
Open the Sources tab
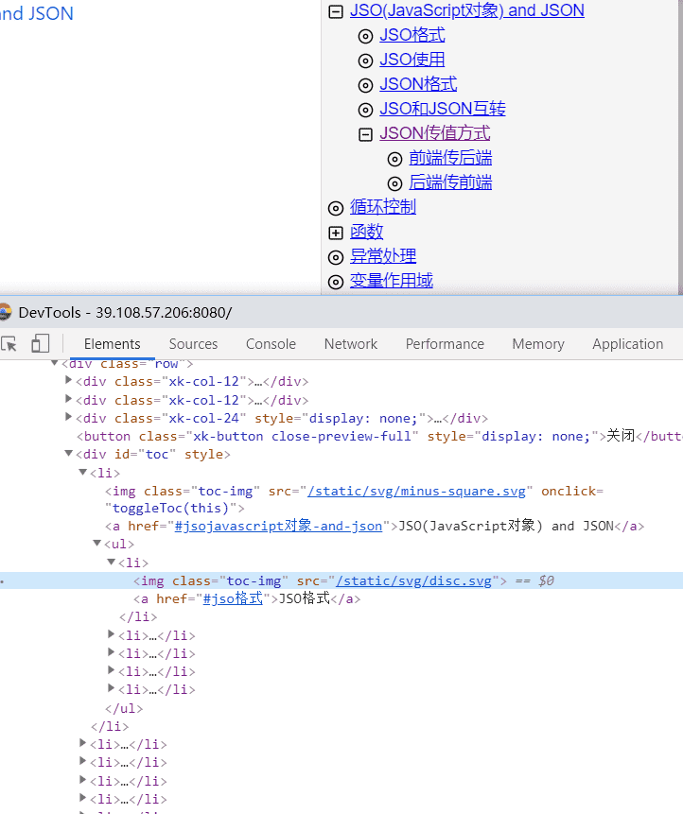pyautogui.click(x=193, y=344)
